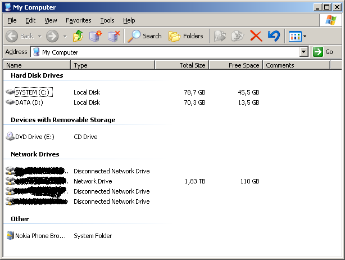
Task: Sort by Free Space column header
Action: pos(235,65)
